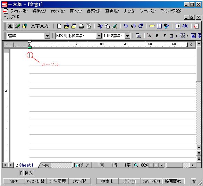
Task: Open shading style options diamond
Action: [x=187, y=36]
